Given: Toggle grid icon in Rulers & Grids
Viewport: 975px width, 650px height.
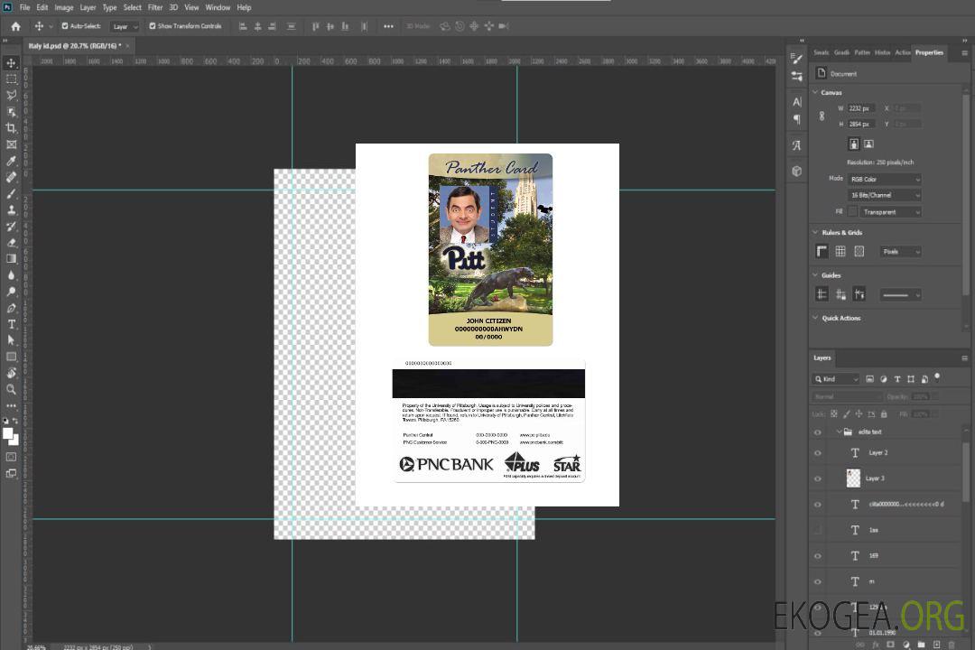Looking at the screenshot, I should coord(840,251).
